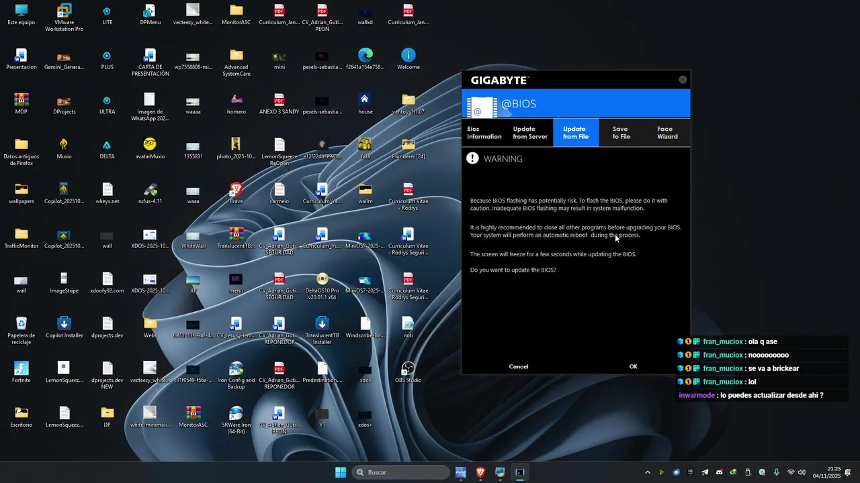Select the TrafficMonitor folder
Viewport: 860px width, 483px height.
(21, 238)
